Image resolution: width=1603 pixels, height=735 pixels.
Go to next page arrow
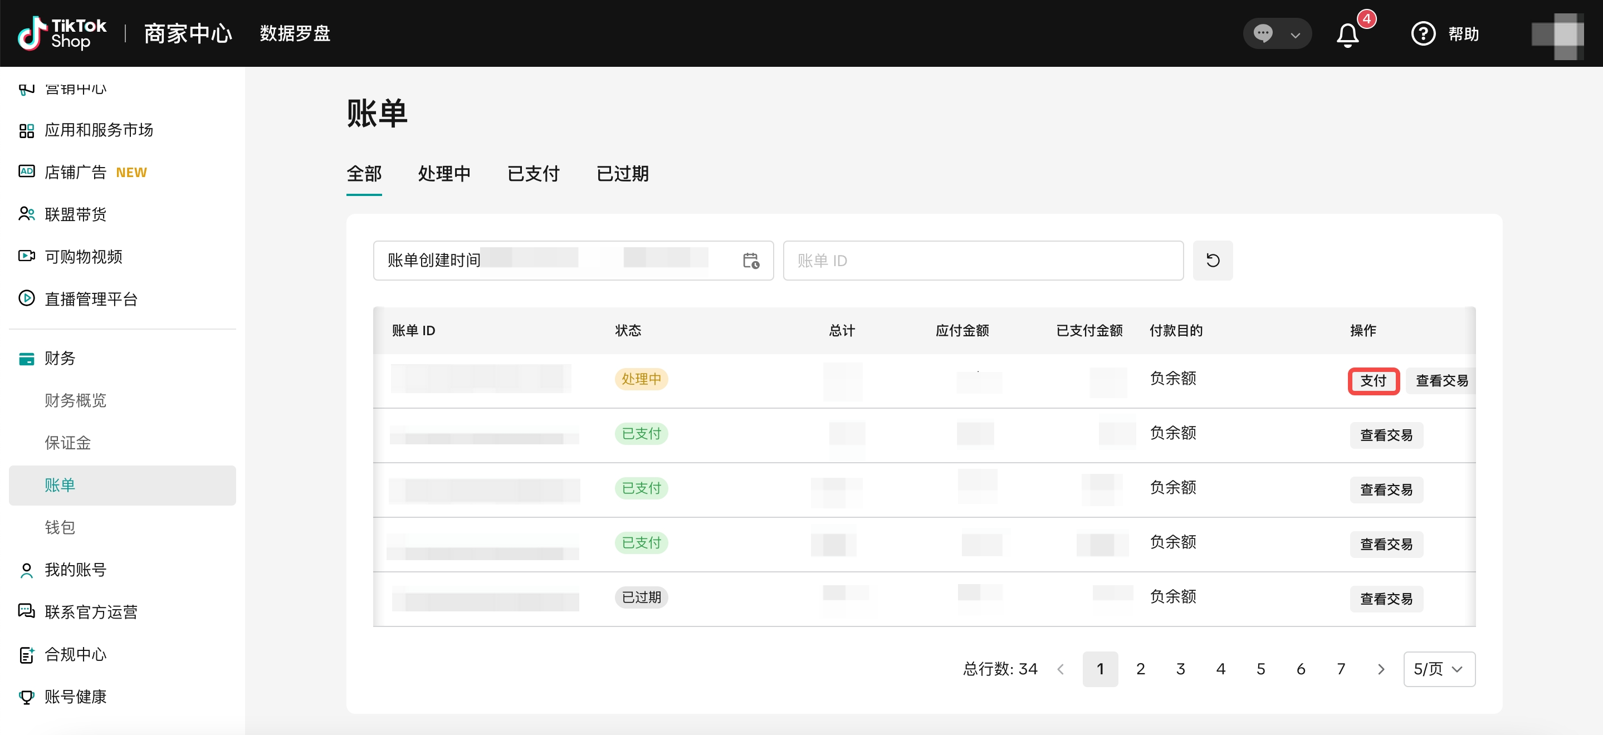point(1381,669)
